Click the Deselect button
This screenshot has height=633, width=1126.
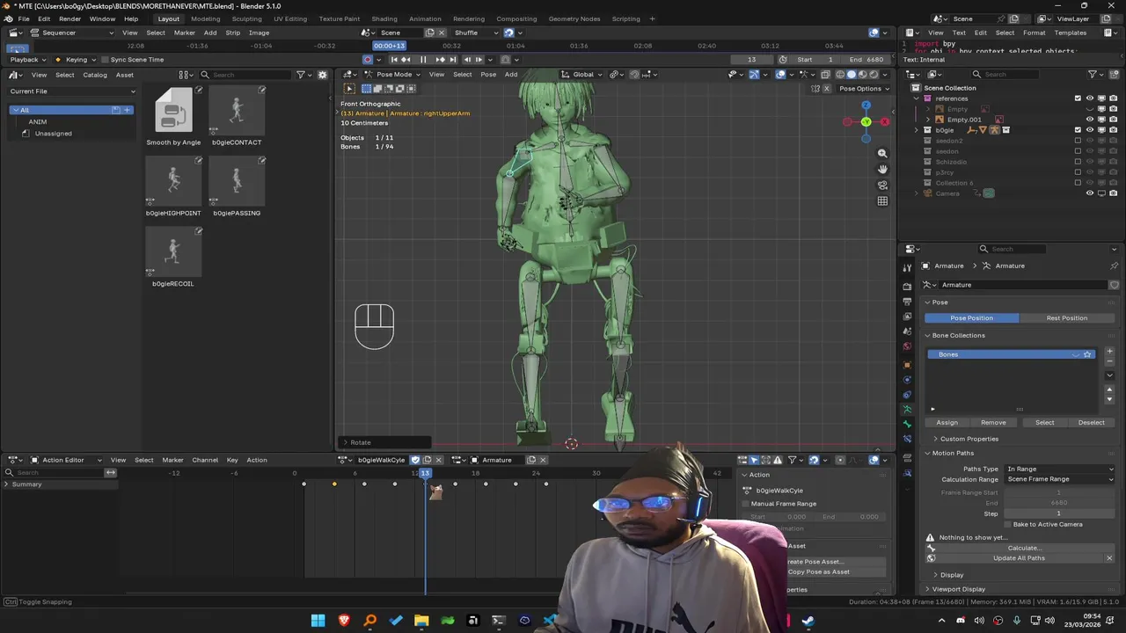(x=1092, y=423)
